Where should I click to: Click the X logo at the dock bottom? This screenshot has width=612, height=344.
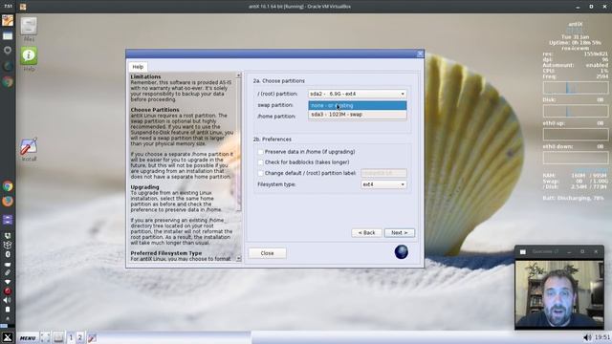click(x=8, y=337)
